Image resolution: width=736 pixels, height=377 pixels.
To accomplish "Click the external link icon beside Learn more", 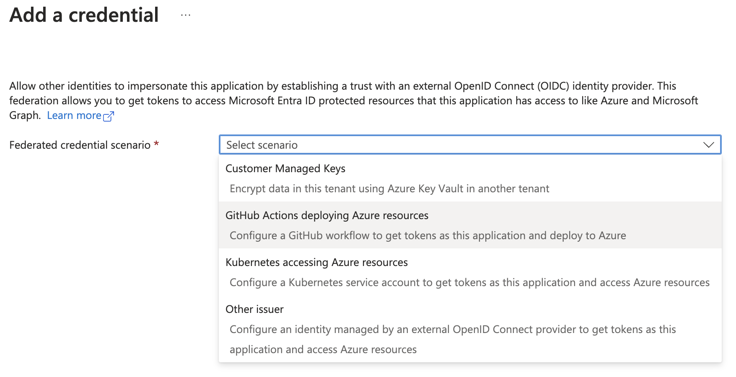I will [x=109, y=116].
